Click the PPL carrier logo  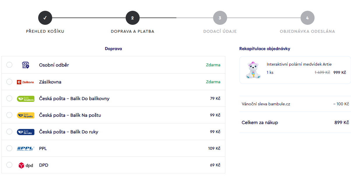[26, 149]
